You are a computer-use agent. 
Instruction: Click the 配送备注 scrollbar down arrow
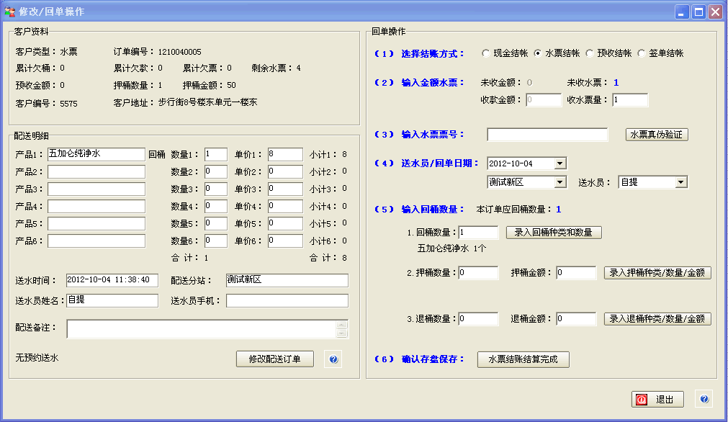342,333
